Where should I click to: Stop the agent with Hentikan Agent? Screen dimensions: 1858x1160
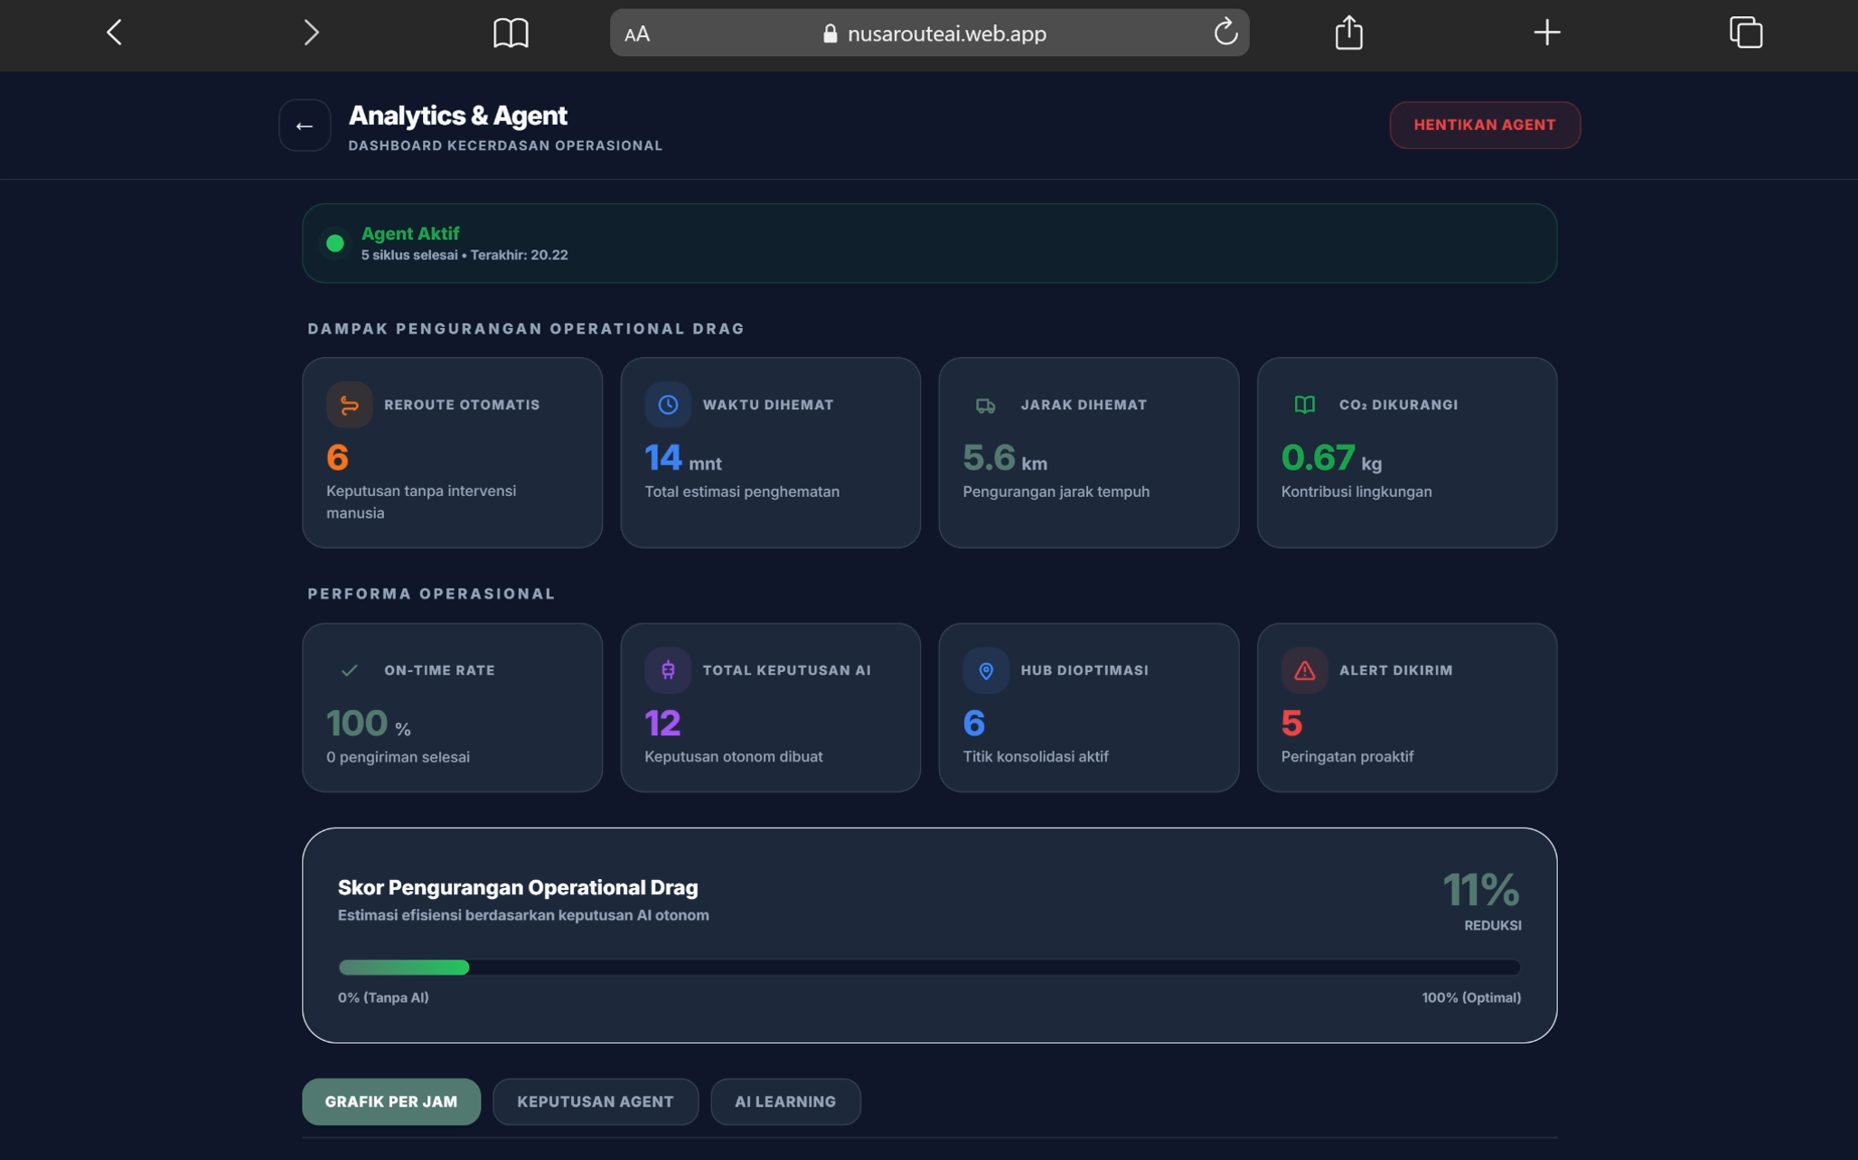coord(1484,125)
